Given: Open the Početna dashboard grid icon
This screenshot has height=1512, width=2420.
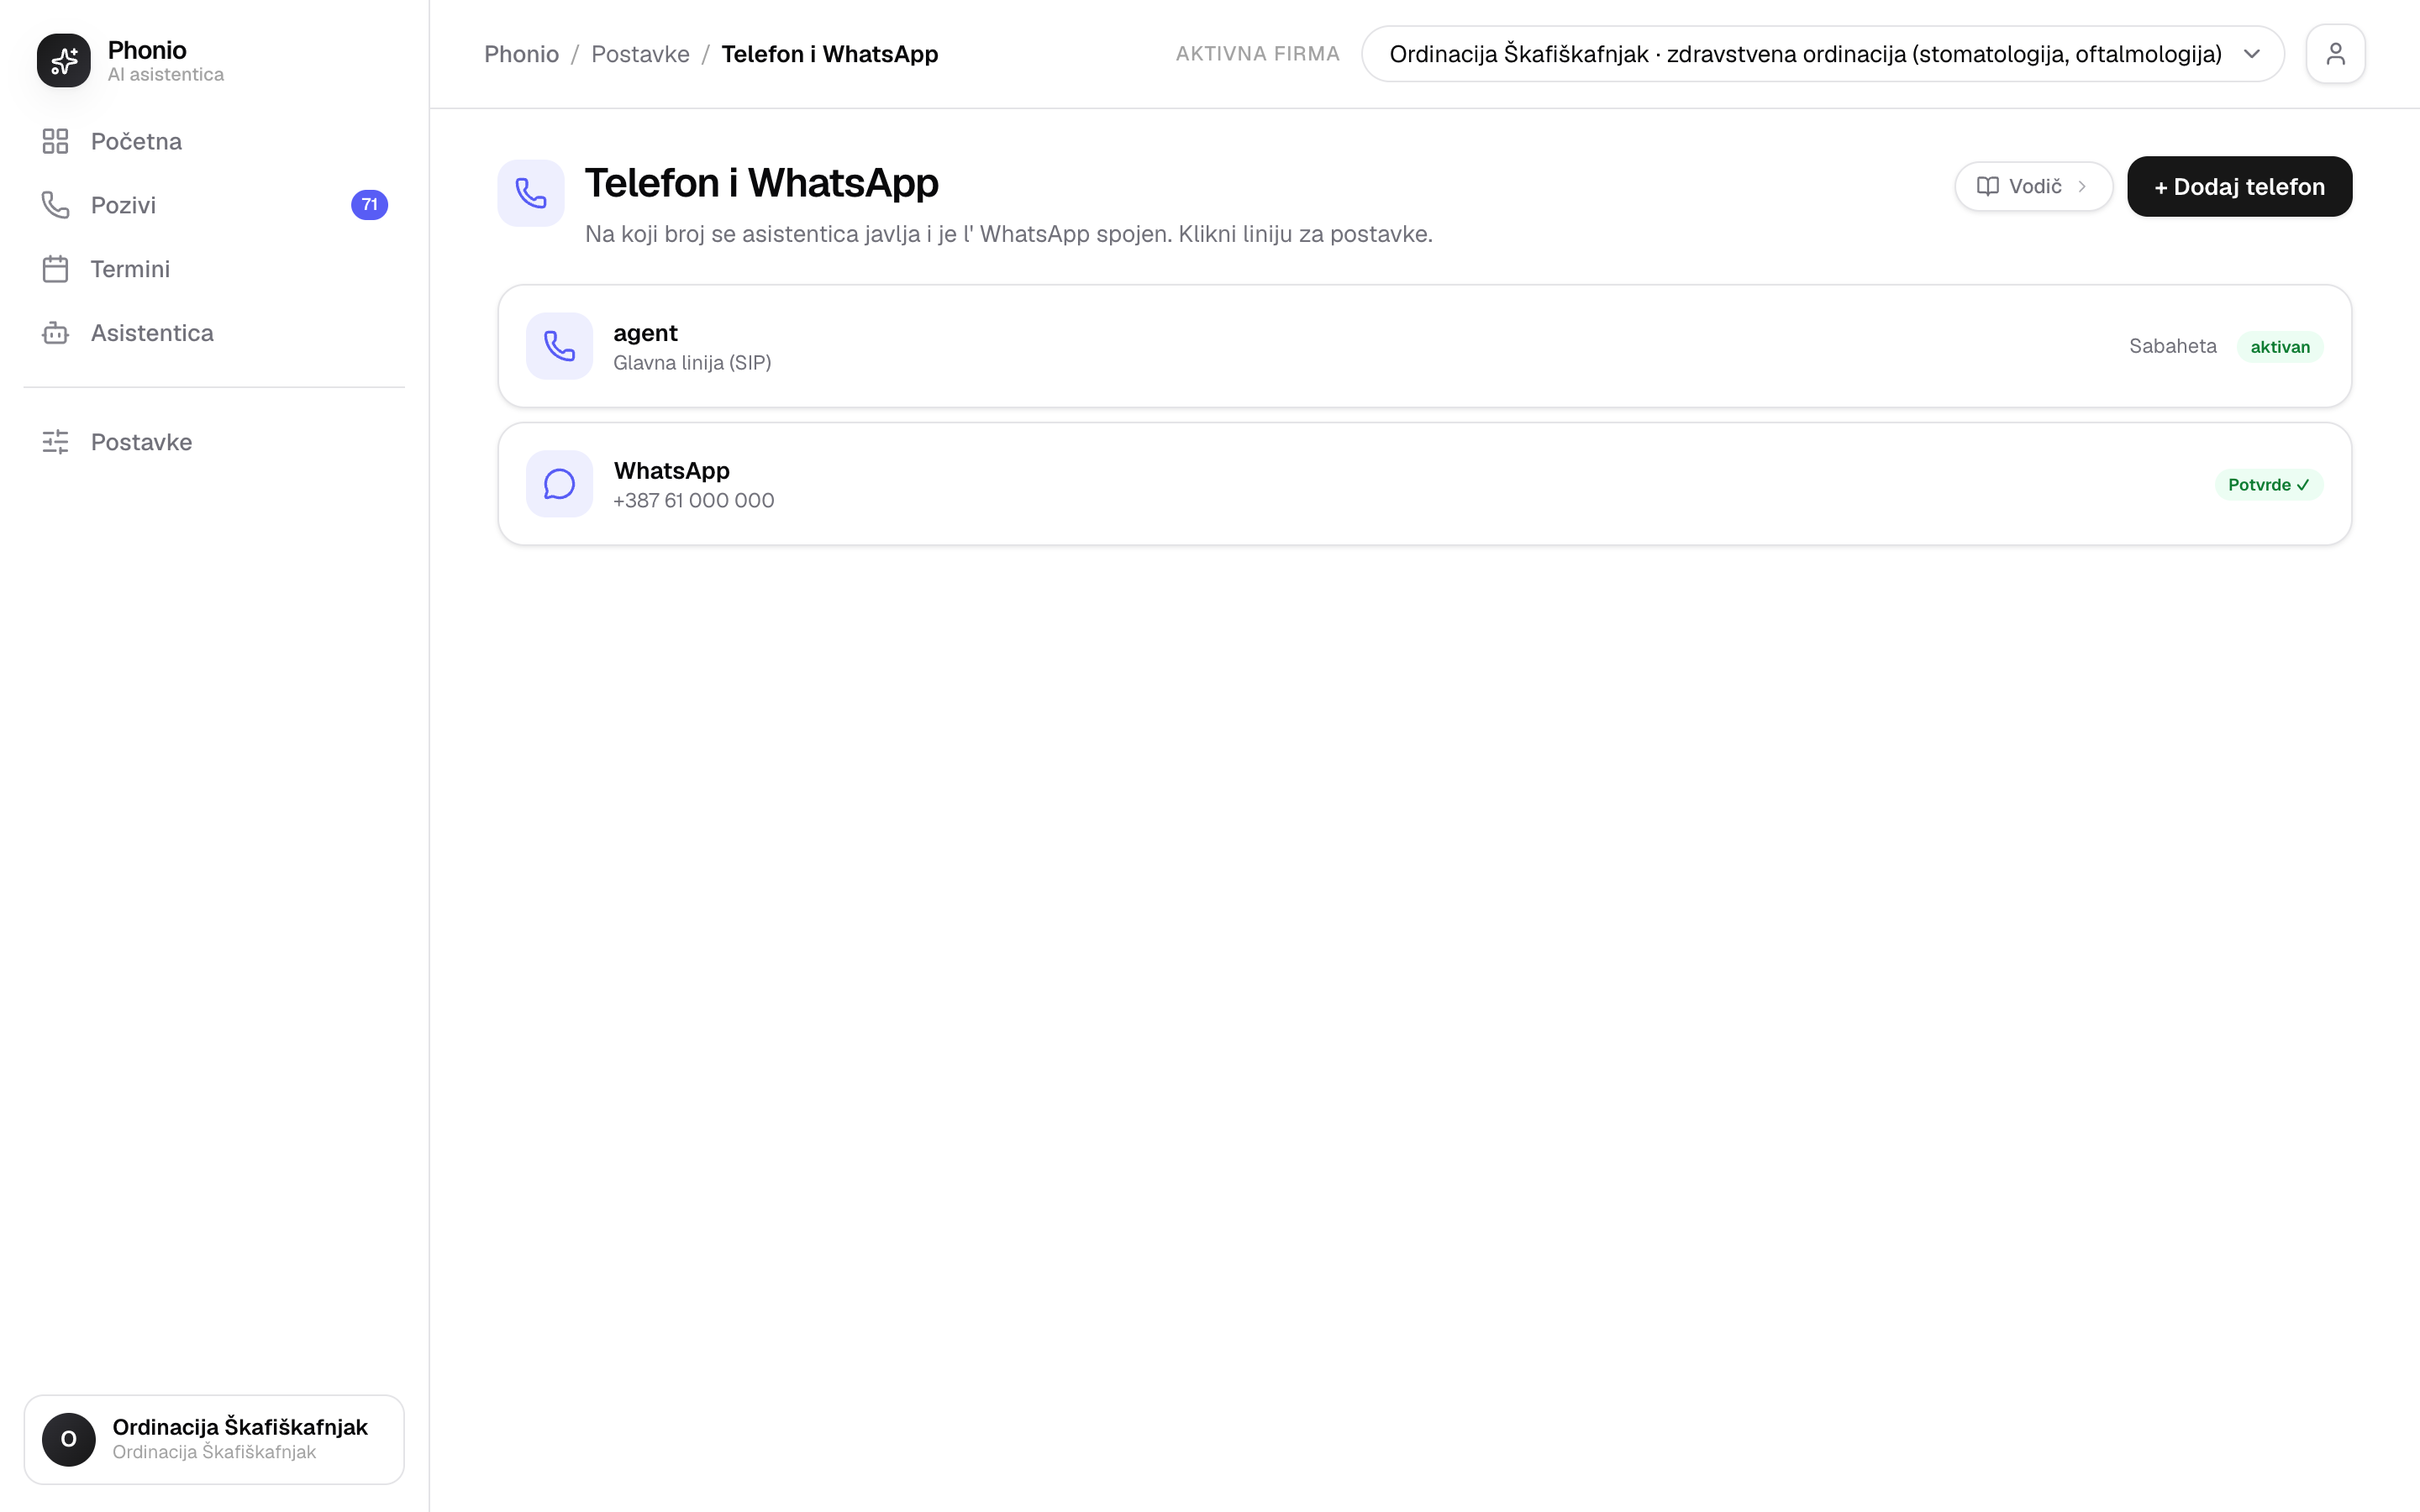Looking at the screenshot, I should tap(55, 141).
